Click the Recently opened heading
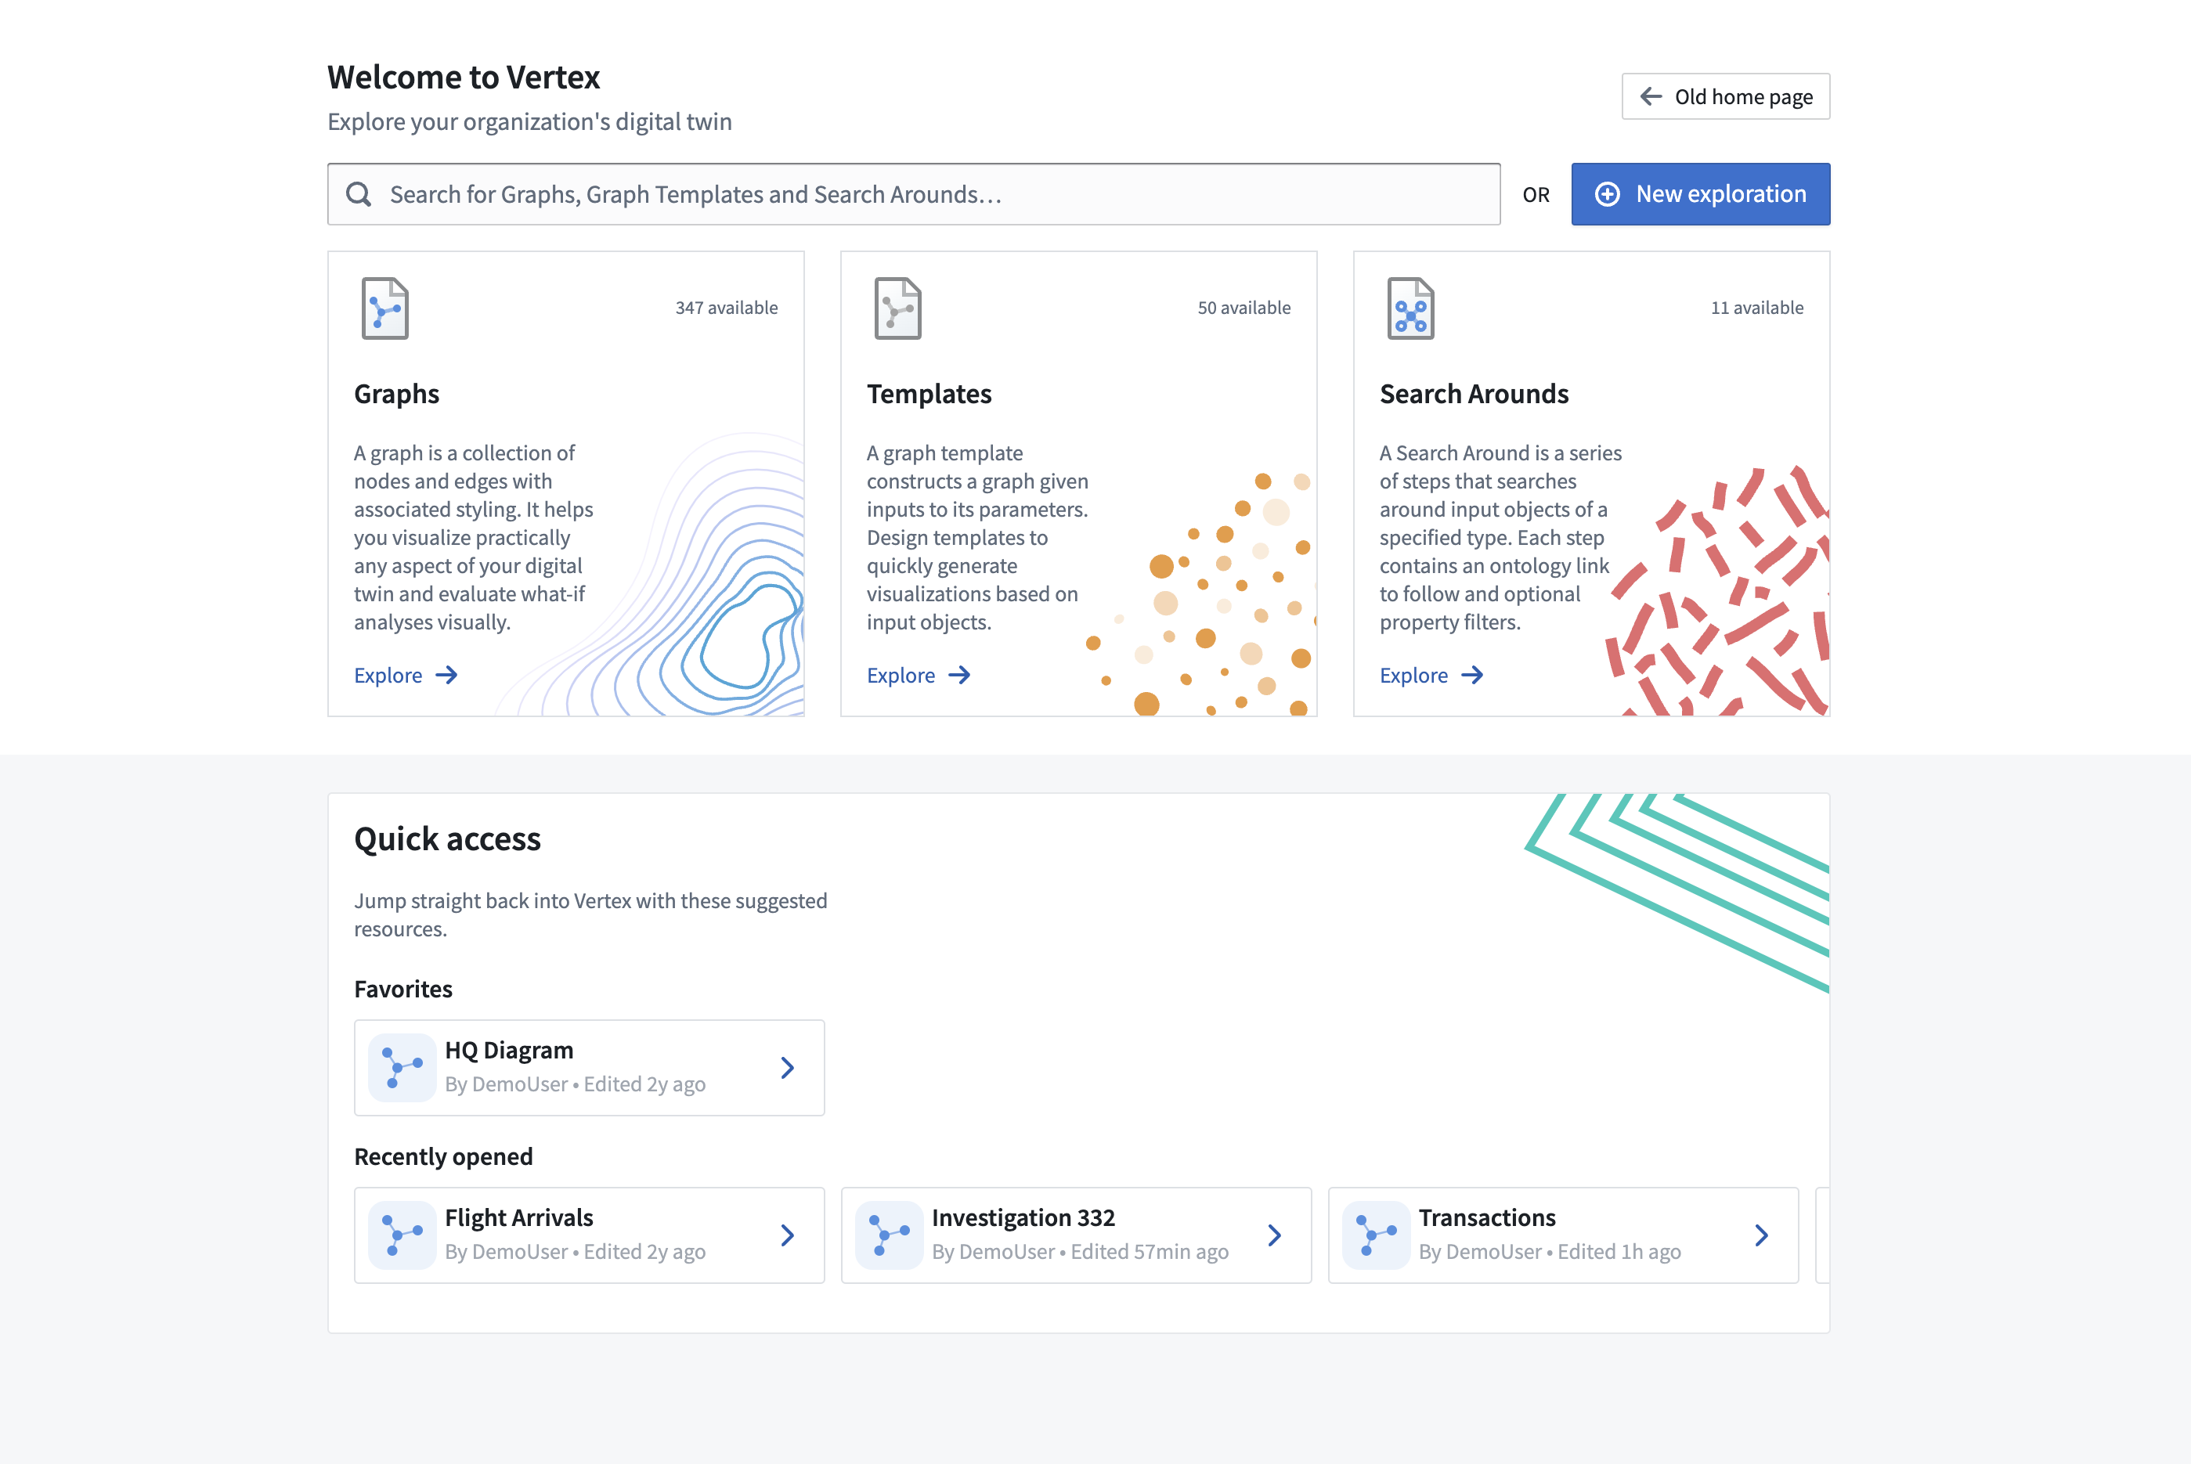The image size is (2191, 1464). (444, 1157)
